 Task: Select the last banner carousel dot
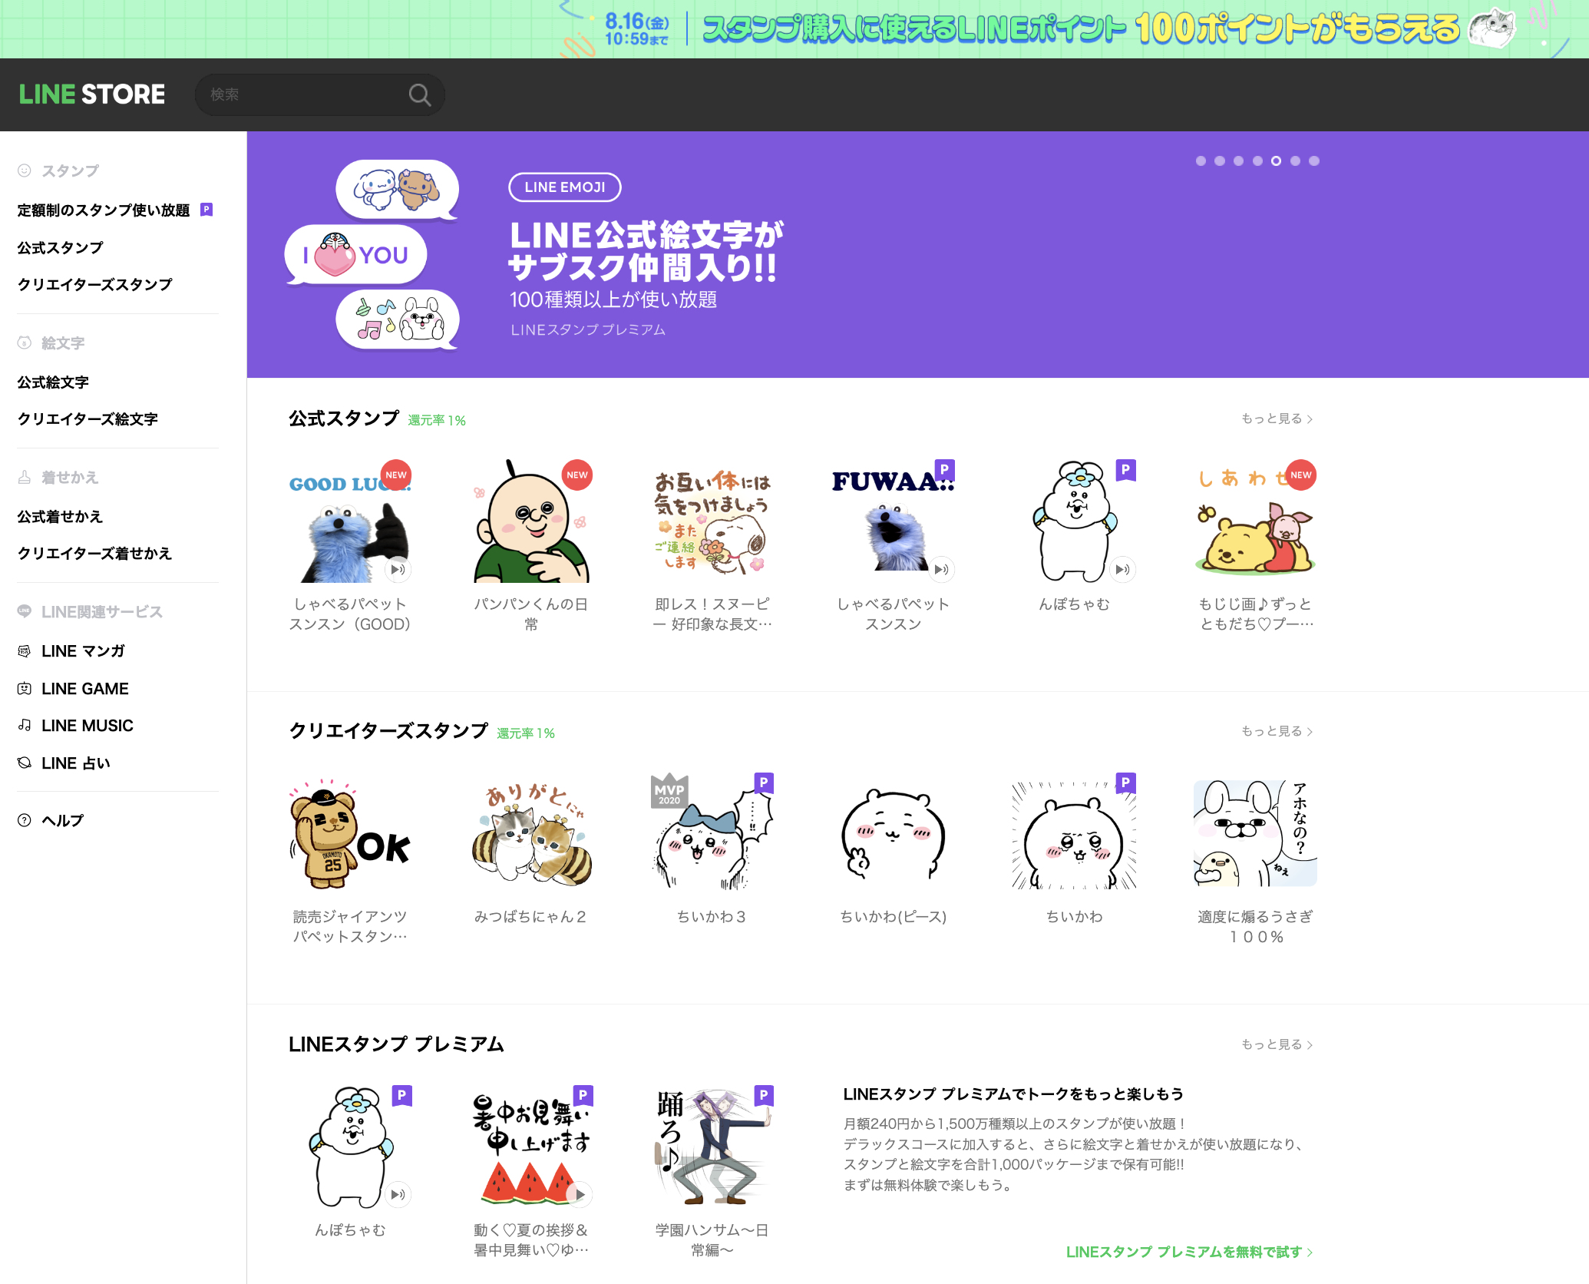[1314, 160]
